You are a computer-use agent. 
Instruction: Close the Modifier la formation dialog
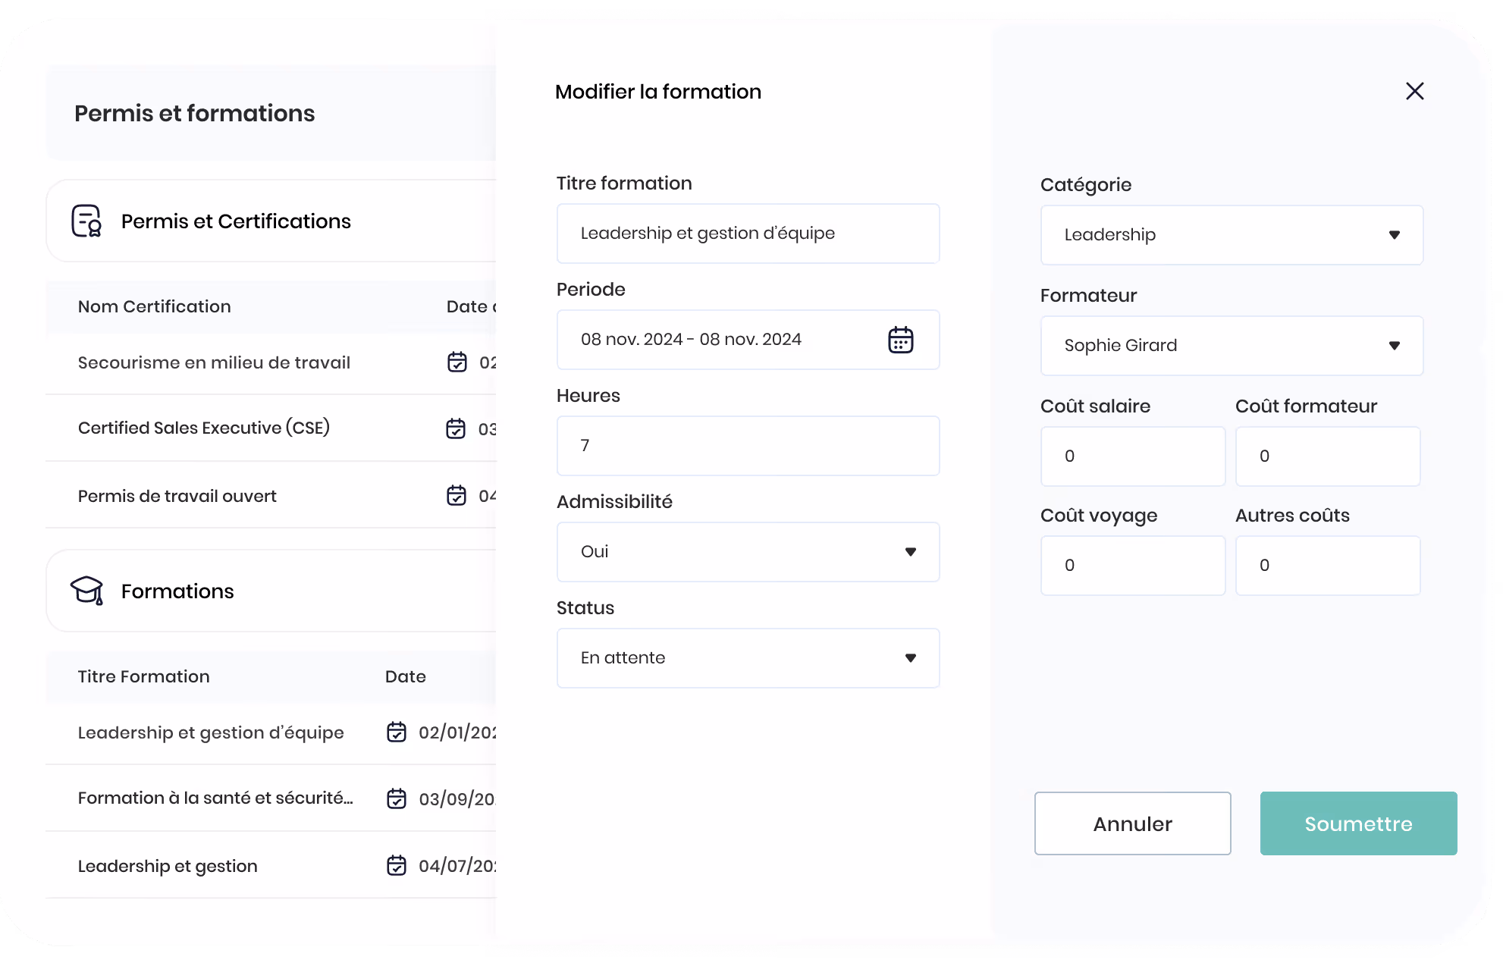click(x=1414, y=91)
